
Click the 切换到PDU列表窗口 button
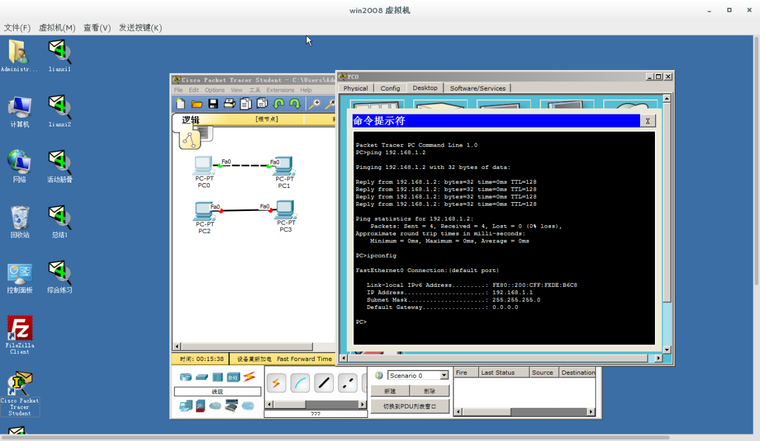(410, 407)
